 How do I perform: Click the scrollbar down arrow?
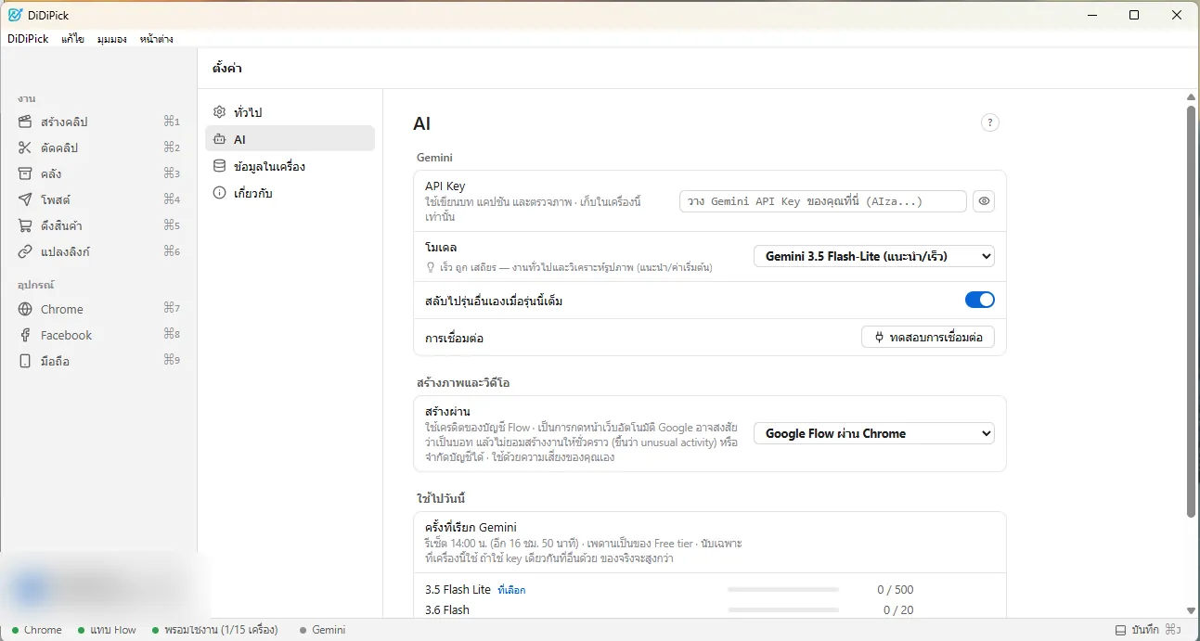(1192, 610)
